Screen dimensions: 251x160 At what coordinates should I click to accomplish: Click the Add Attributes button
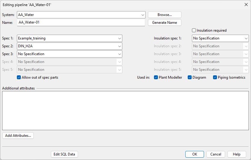(x=18, y=136)
